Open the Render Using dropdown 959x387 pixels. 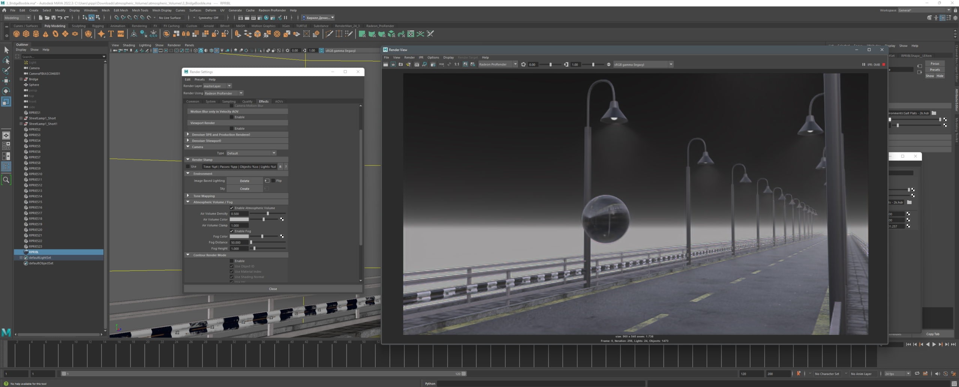tap(224, 93)
